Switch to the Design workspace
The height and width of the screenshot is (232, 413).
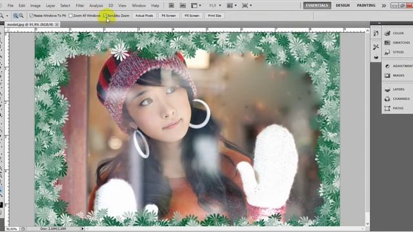pos(343,5)
